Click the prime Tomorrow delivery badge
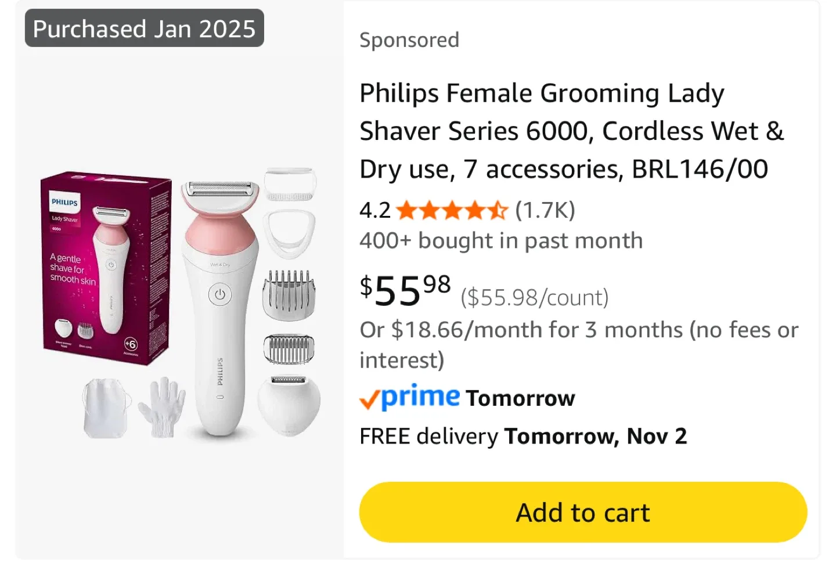This screenshot has height=566, width=836. point(467,397)
